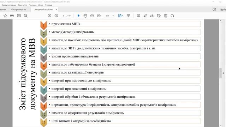Zoom out with the minus circle
Viewport: 226px width, 127px height.
pyautogui.click(x=92, y=16)
